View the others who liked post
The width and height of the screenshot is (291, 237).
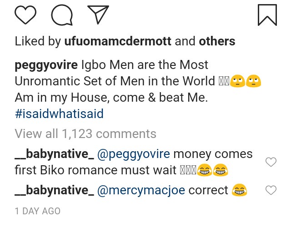217,41
